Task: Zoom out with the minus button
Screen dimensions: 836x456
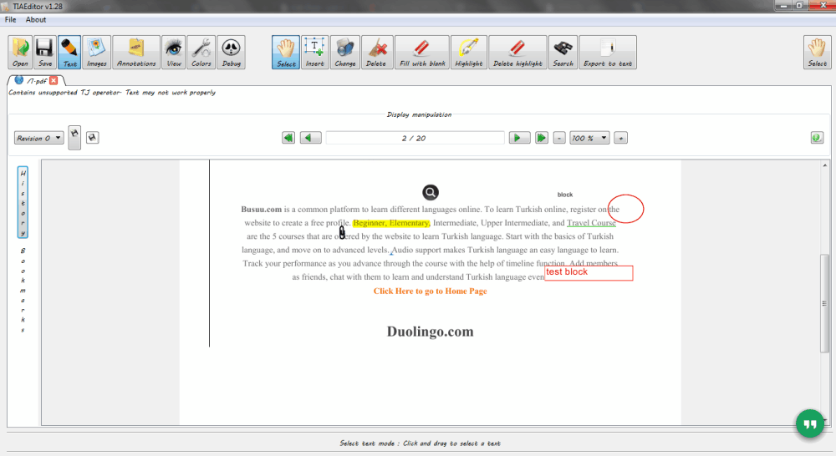Action: pyautogui.click(x=558, y=138)
